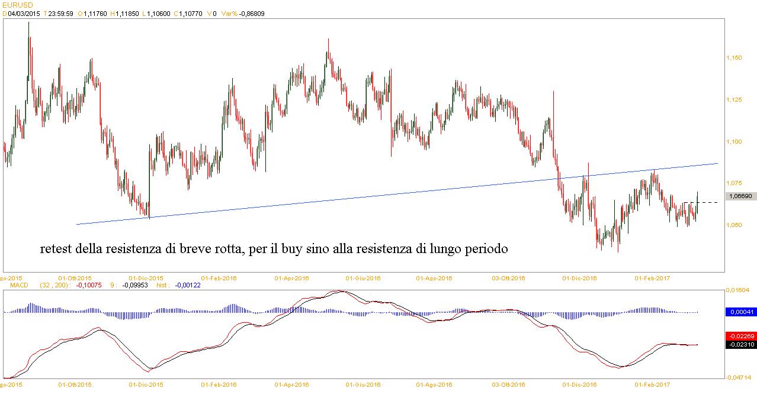
Task: Click the 1,125 price axis label
Action: click(733, 100)
